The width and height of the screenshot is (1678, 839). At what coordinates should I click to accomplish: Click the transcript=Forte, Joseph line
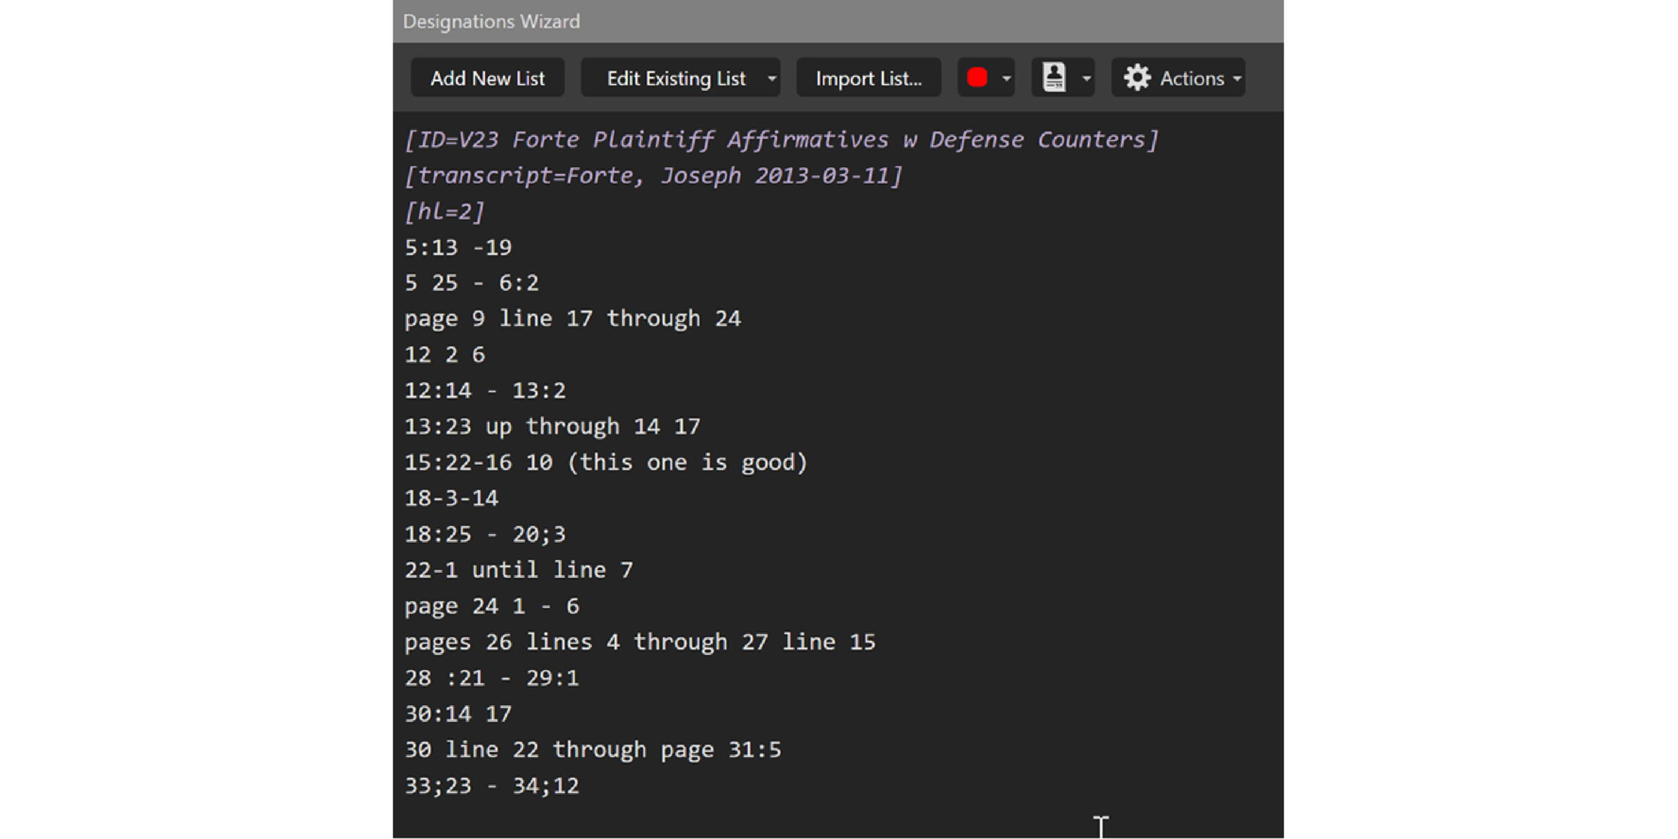(653, 176)
